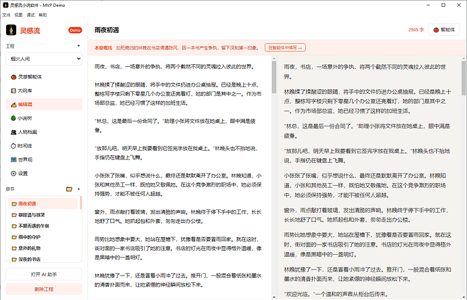
Task: Click the 2985 字 word count
Action: (x=416, y=30)
